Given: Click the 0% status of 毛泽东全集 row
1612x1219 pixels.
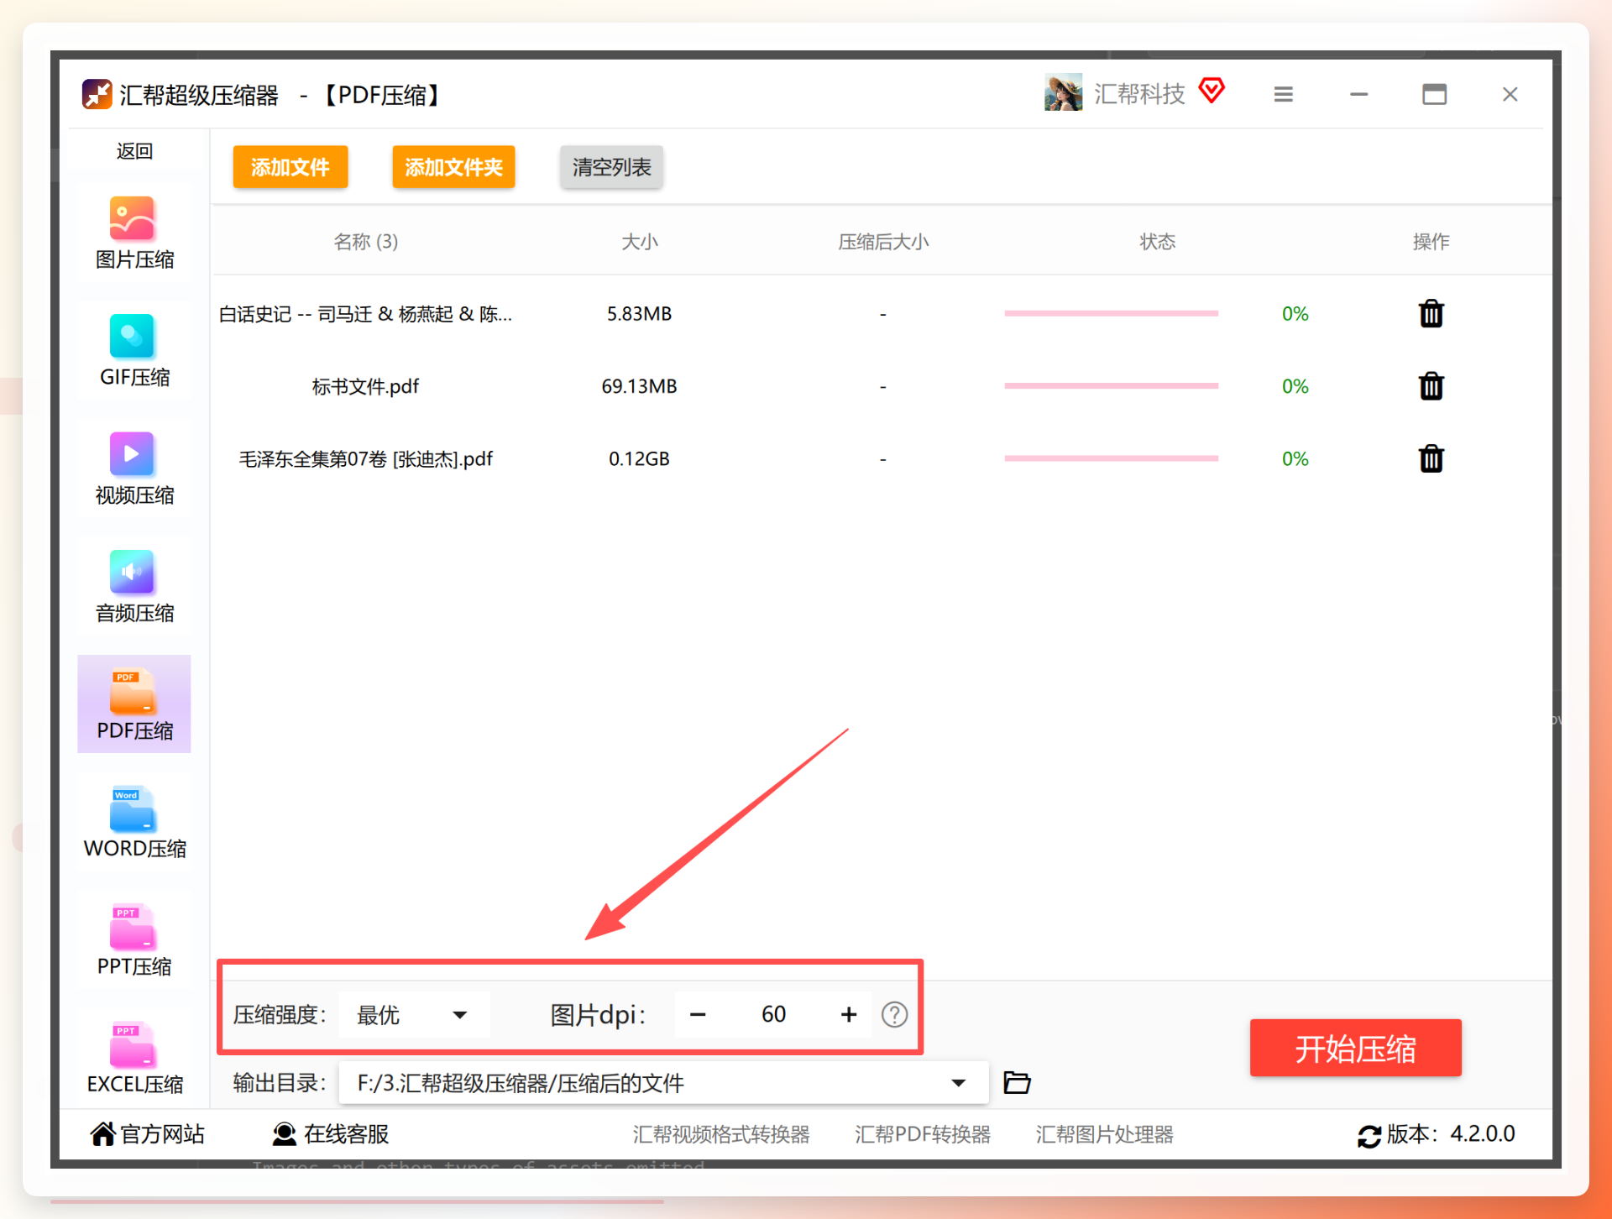Looking at the screenshot, I should click(x=1295, y=459).
